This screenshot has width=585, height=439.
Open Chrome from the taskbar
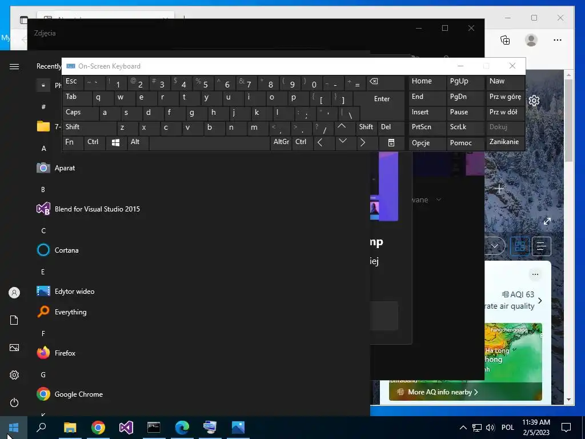(98, 428)
